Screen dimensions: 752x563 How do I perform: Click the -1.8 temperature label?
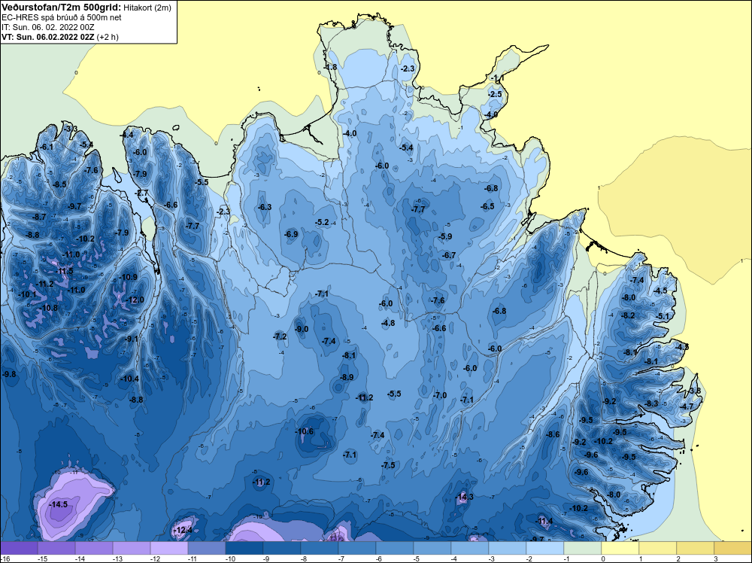[x=330, y=67]
